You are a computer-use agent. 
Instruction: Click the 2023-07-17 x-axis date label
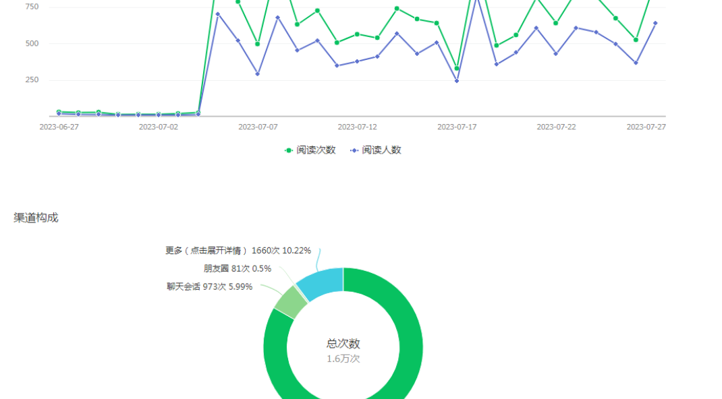pyautogui.click(x=457, y=127)
